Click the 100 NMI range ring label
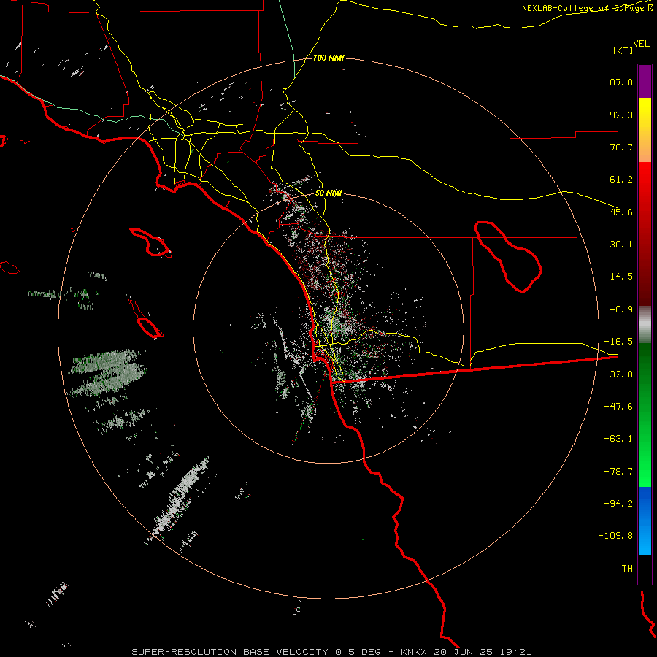Screen dimensions: 657x657 click(328, 58)
